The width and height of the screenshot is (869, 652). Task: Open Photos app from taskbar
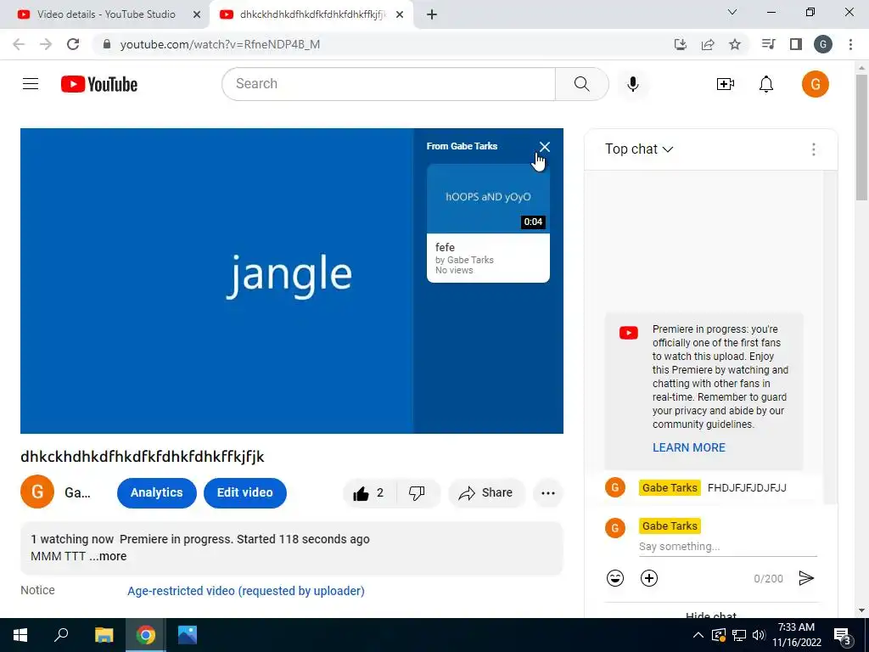point(188,635)
